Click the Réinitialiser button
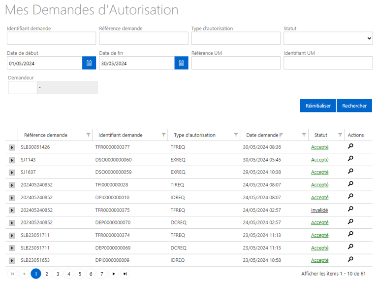Image resolution: width=378 pixels, height=282 pixels. 318,106
